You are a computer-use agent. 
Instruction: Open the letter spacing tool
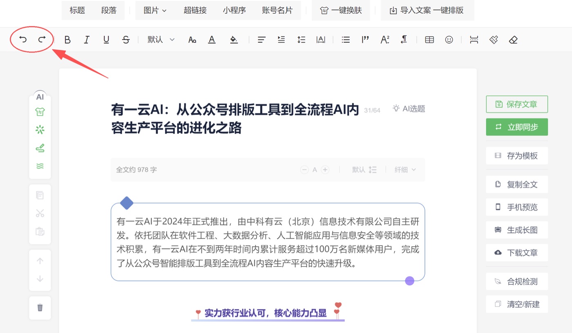pyautogui.click(x=321, y=40)
